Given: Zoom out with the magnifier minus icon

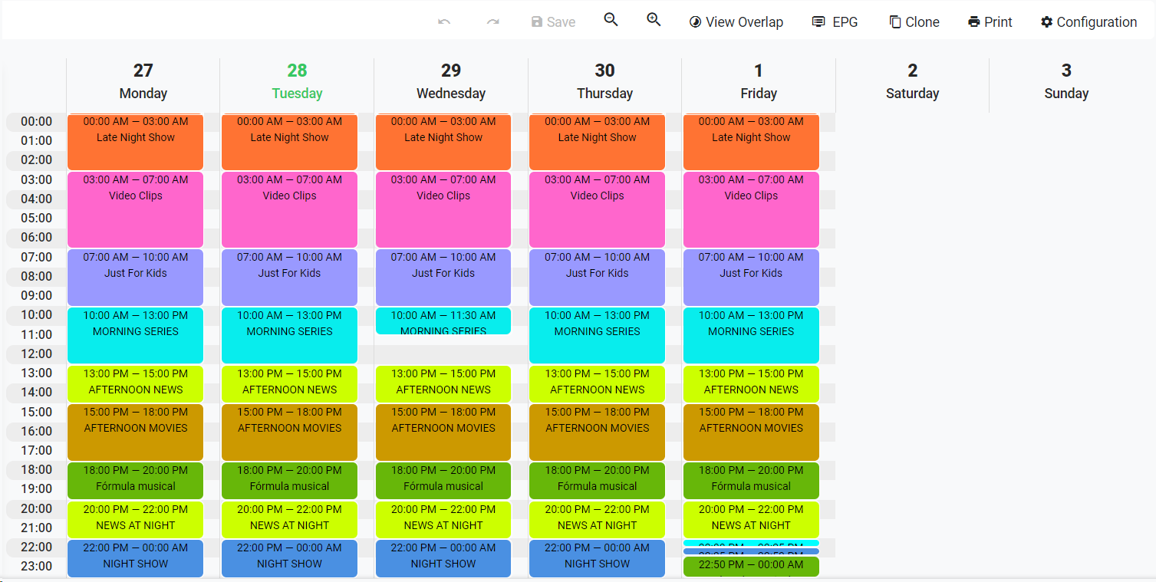Looking at the screenshot, I should point(611,20).
